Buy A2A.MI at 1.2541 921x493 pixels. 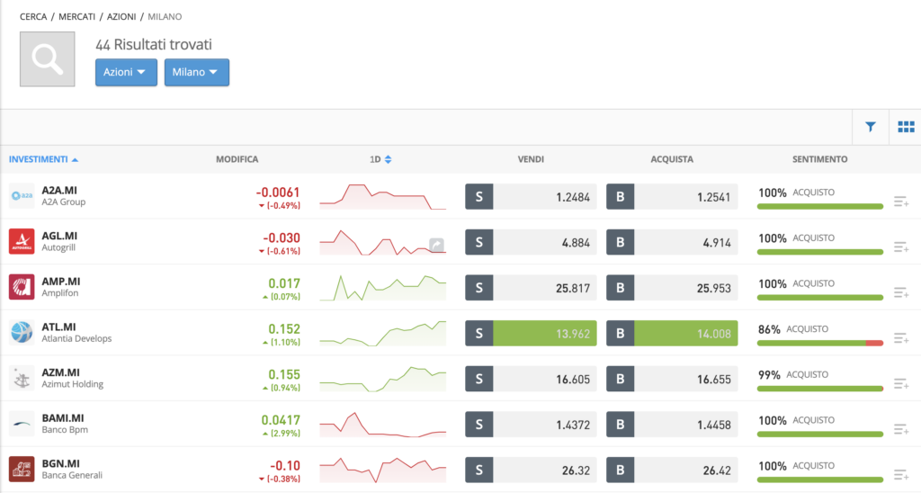point(672,197)
